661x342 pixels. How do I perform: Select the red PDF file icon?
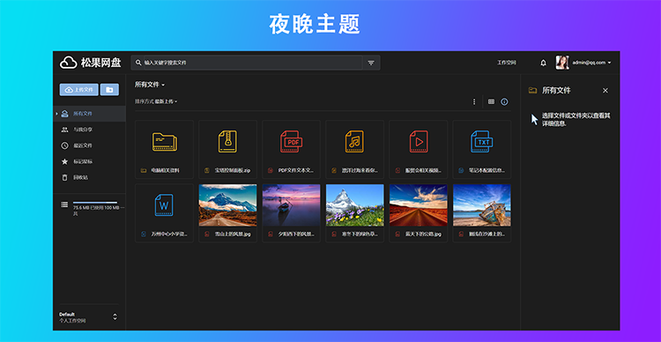coord(292,142)
